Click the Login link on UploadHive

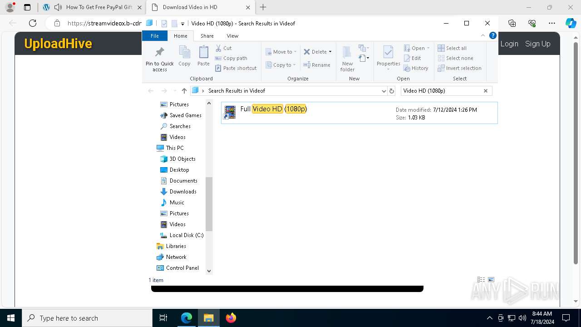pos(509,44)
